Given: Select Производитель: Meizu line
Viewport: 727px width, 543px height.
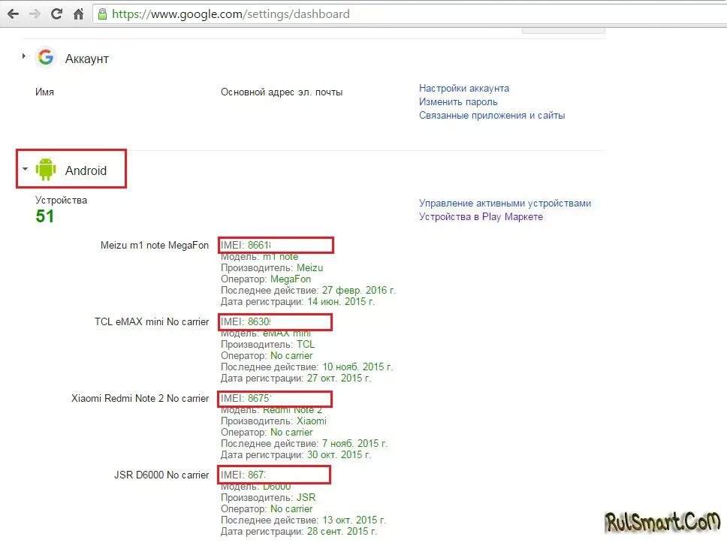Looking at the screenshot, I should [272, 267].
